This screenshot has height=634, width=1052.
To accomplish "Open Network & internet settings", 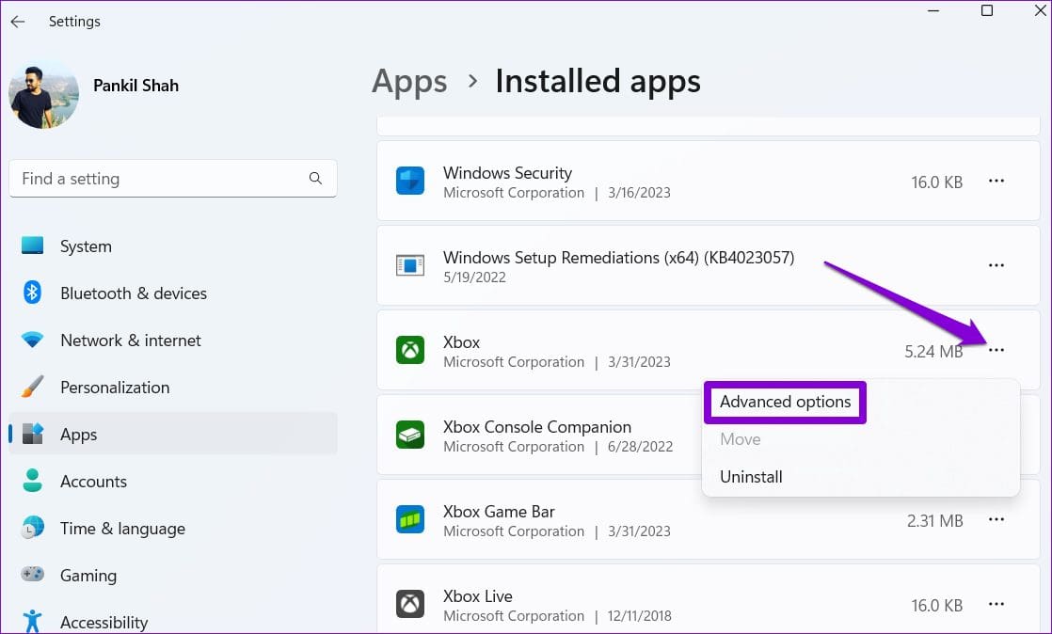I will [x=172, y=341].
